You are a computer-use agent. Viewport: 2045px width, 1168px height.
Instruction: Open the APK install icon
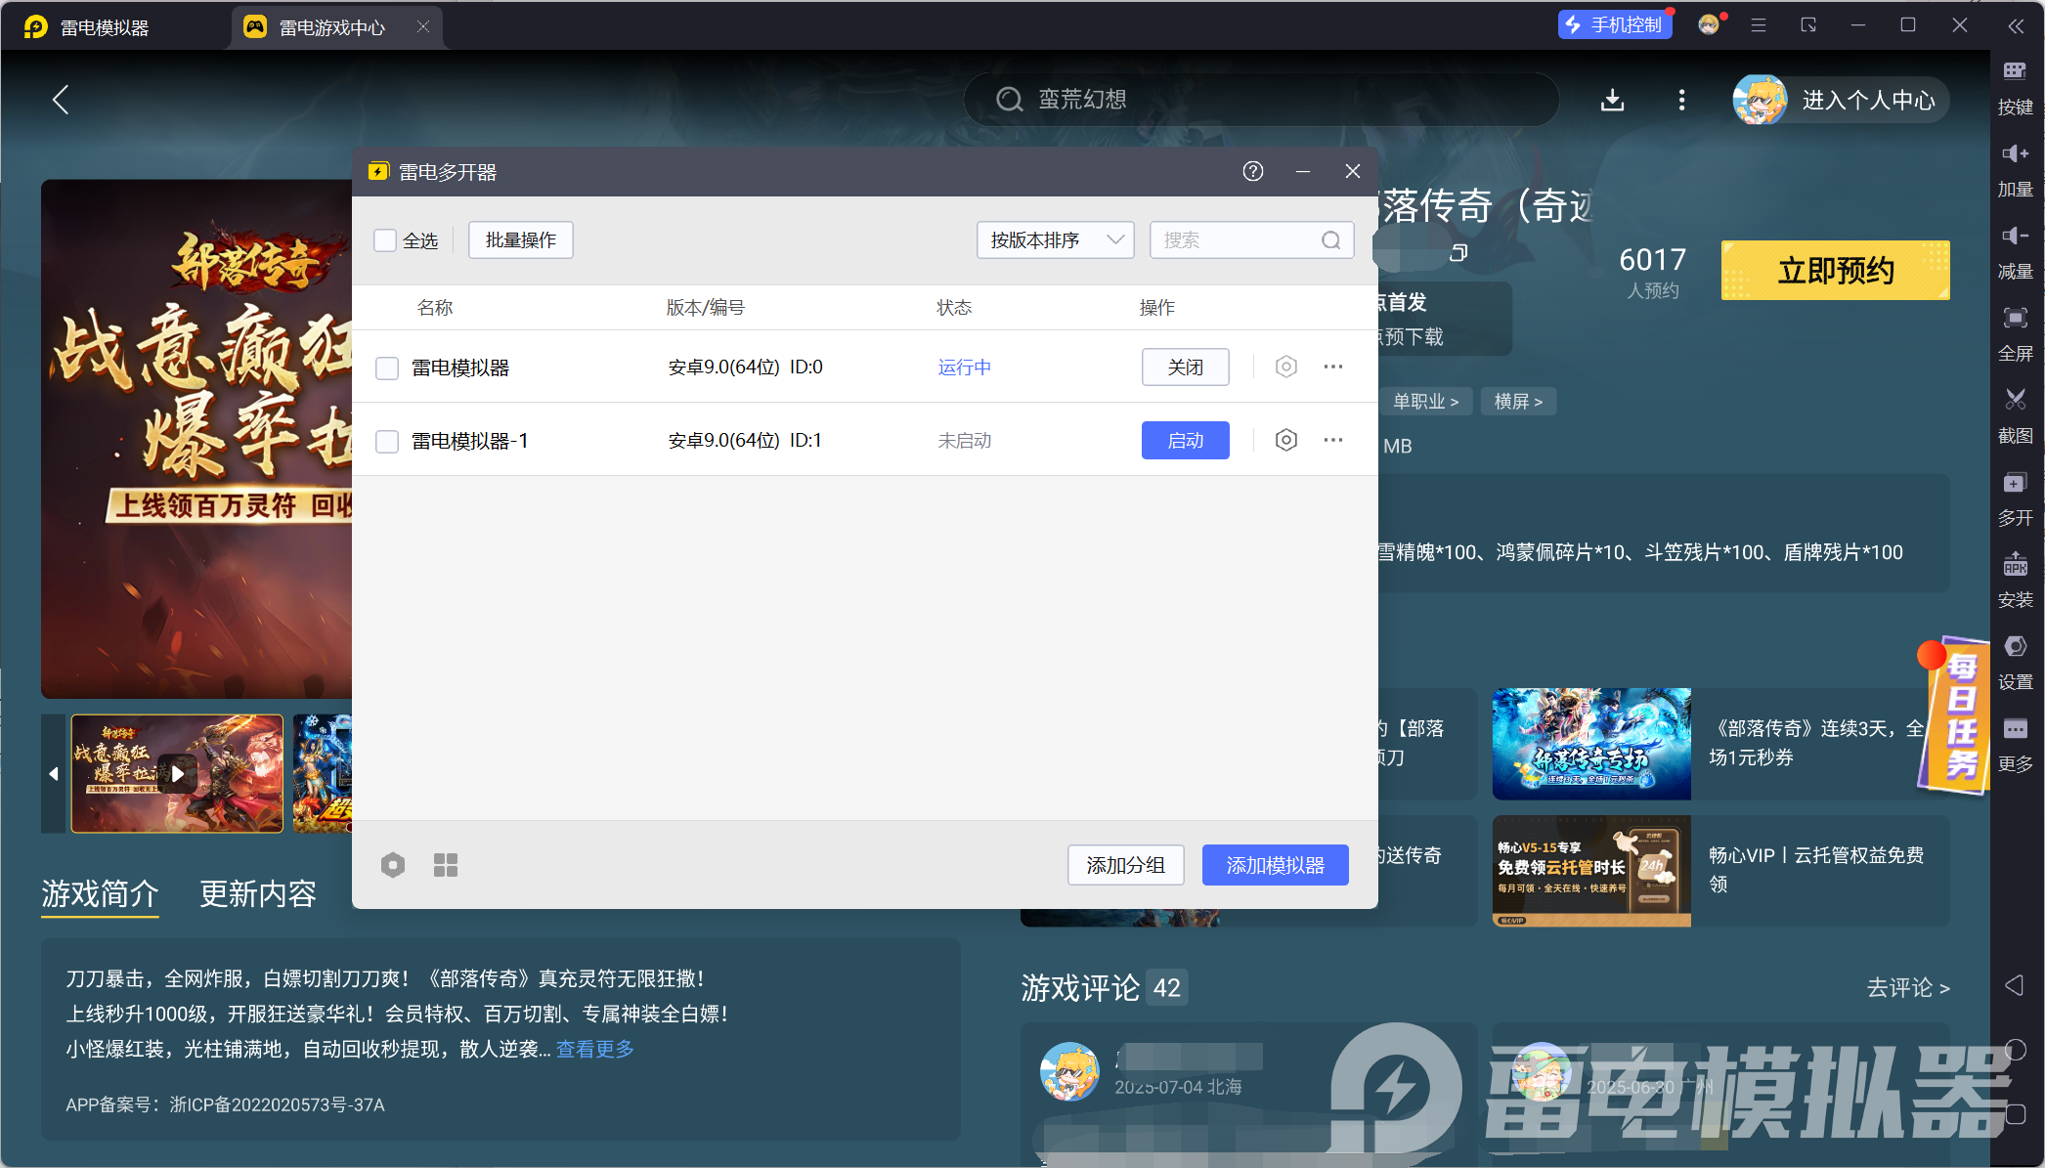(2015, 564)
